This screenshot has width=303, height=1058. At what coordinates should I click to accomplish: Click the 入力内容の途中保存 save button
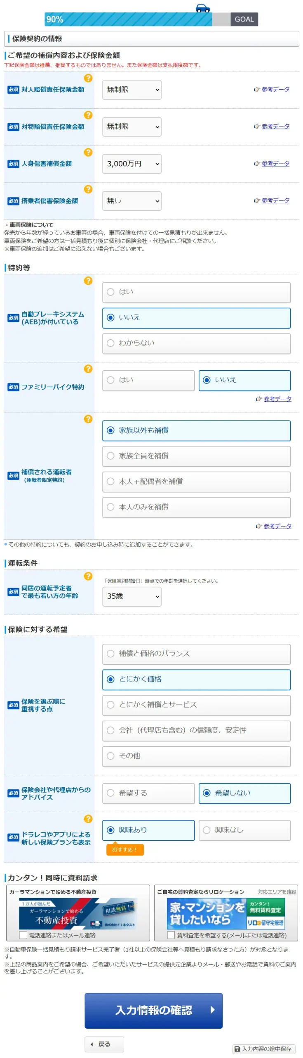(263, 1048)
